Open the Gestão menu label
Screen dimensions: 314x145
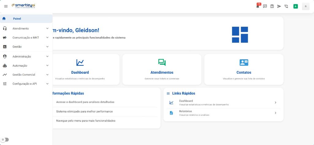pos(17,46)
